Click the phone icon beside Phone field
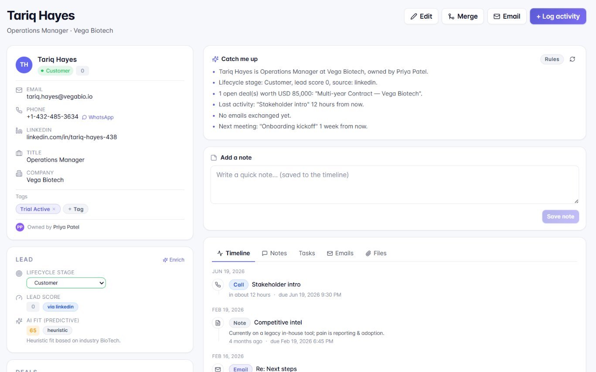This screenshot has width=596, height=372. [x=19, y=110]
